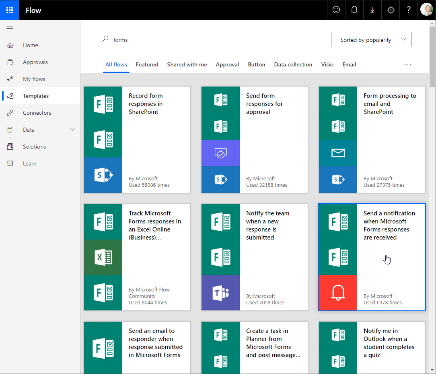This screenshot has height=374, width=436.
Task: Click the forms search input field
Action: point(217,40)
